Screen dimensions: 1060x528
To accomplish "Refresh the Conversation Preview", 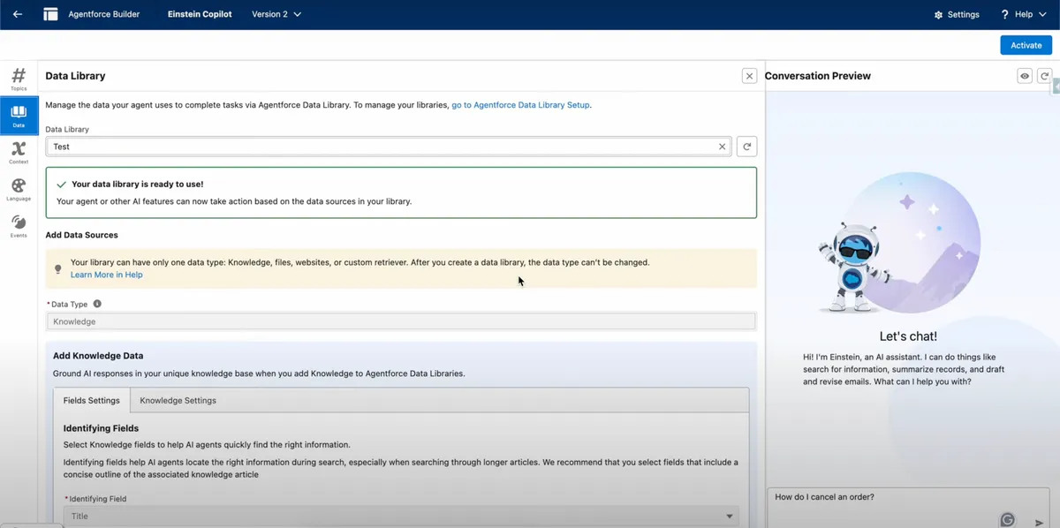I will (1044, 76).
